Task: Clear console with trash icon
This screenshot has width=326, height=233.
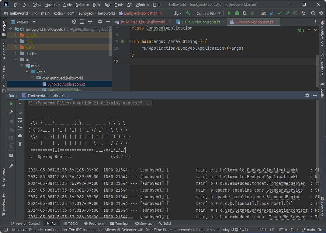Action: [x=20, y=144]
